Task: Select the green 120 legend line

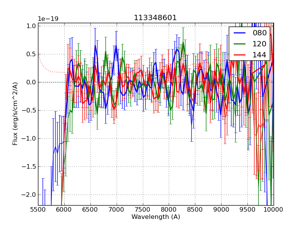Action: [239, 44]
